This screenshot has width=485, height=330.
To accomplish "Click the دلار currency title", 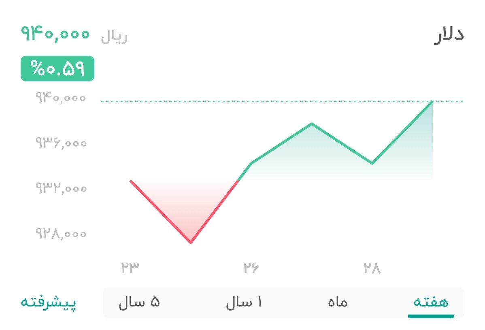I will coord(449,34).
